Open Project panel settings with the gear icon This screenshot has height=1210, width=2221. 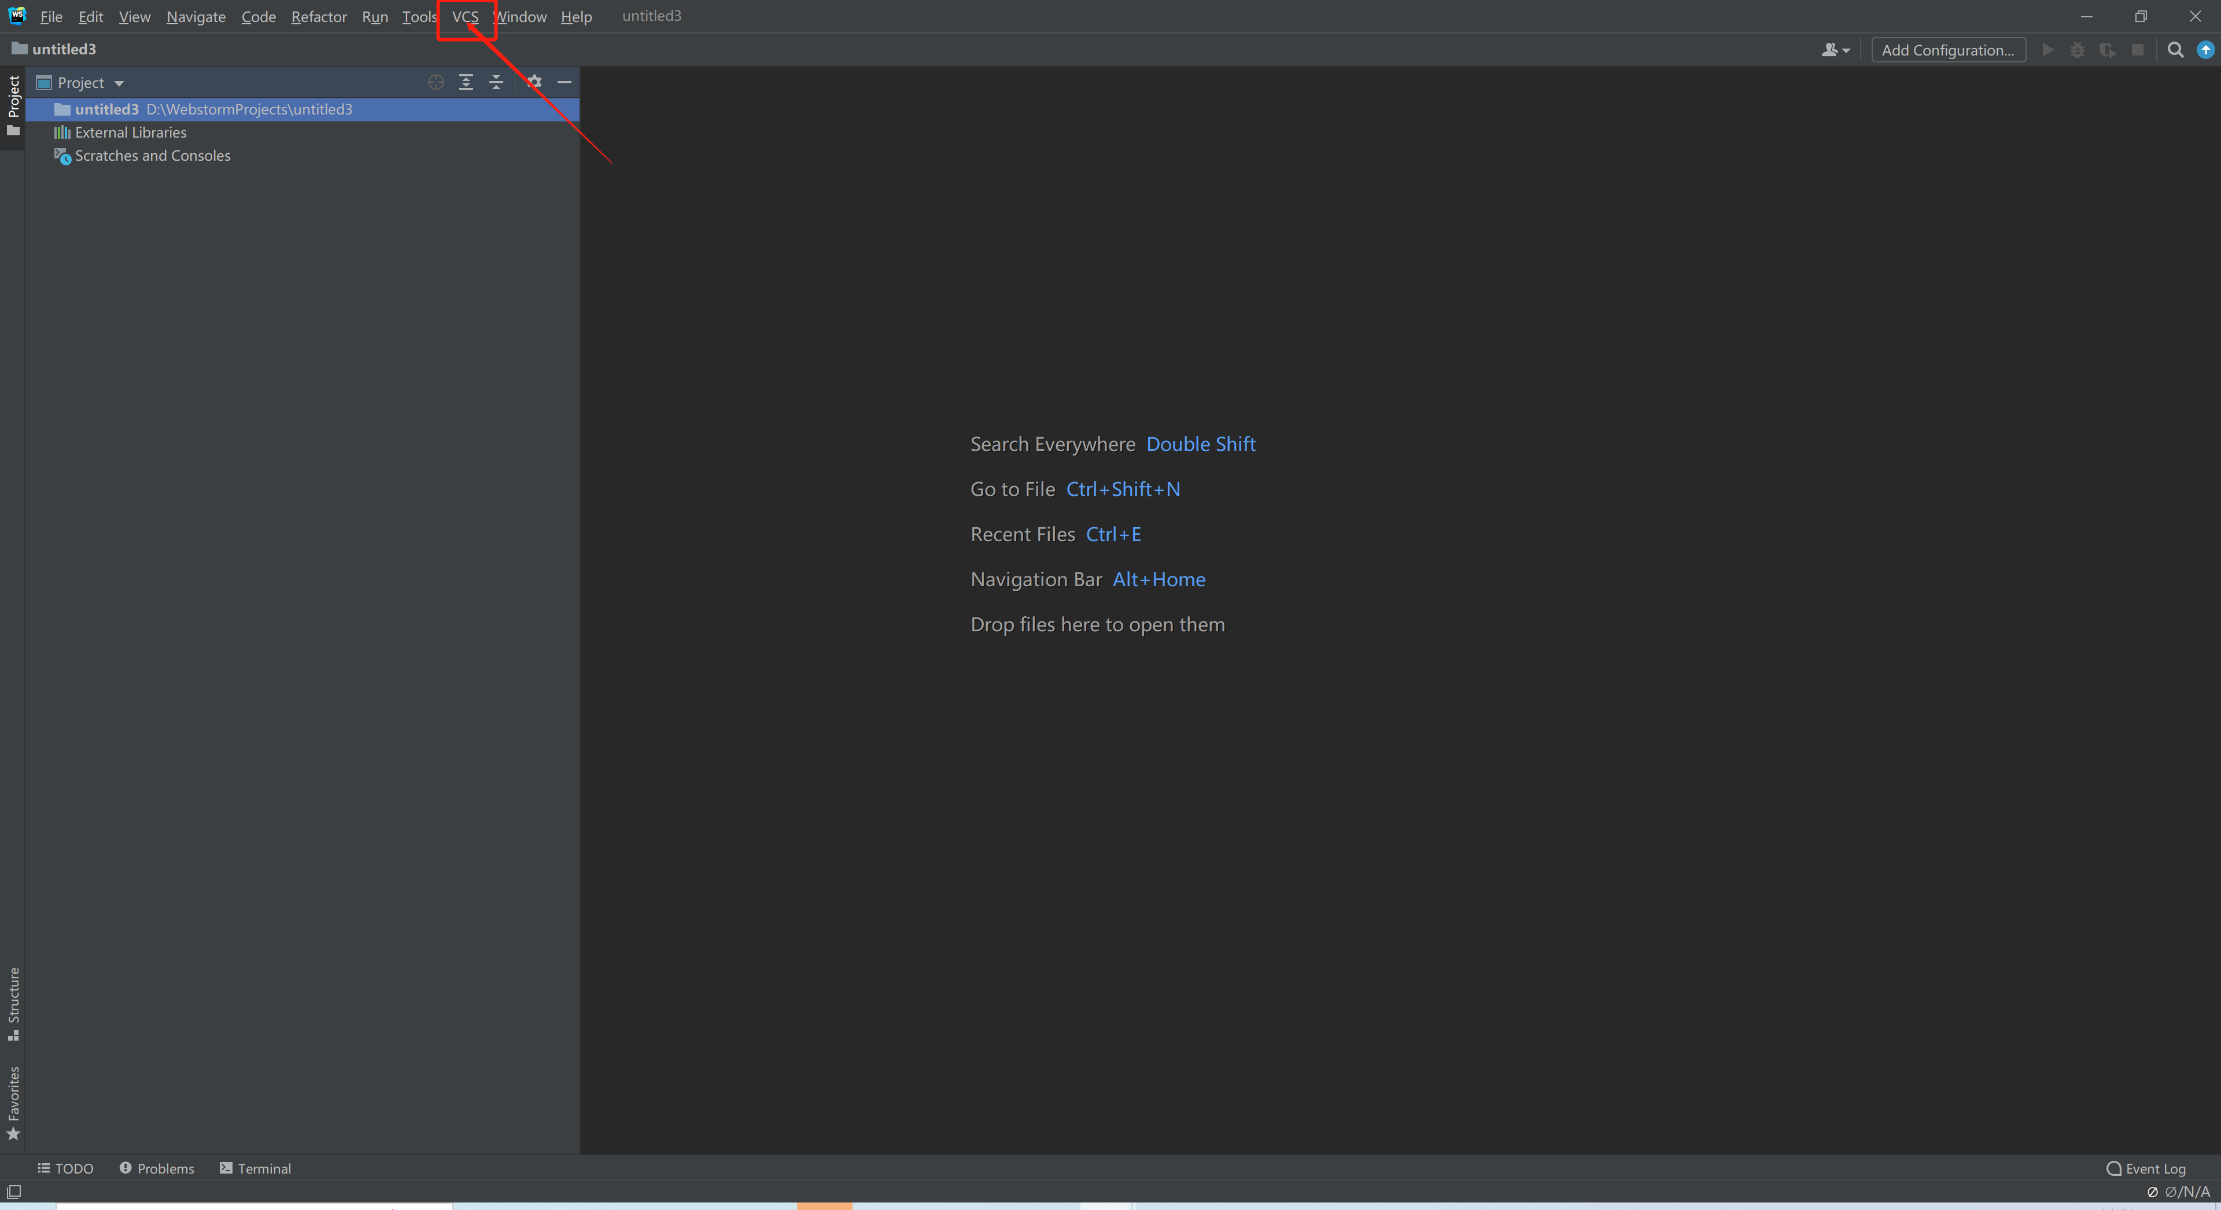(534, 82)
